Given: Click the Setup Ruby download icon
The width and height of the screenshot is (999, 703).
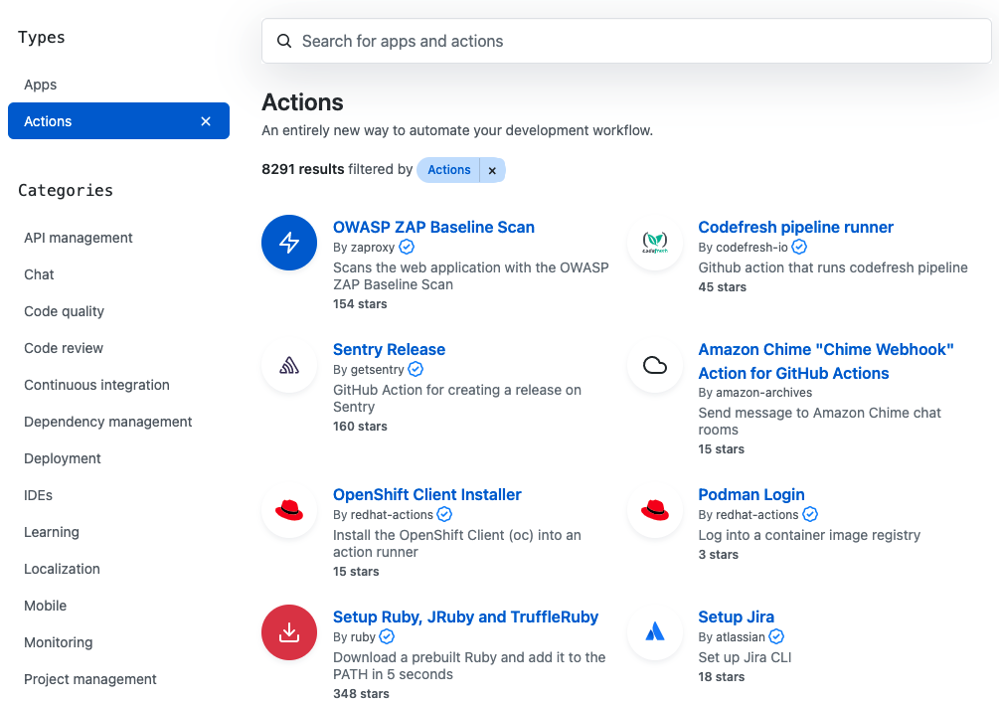Looking at the screenshot, I should 289,632.
